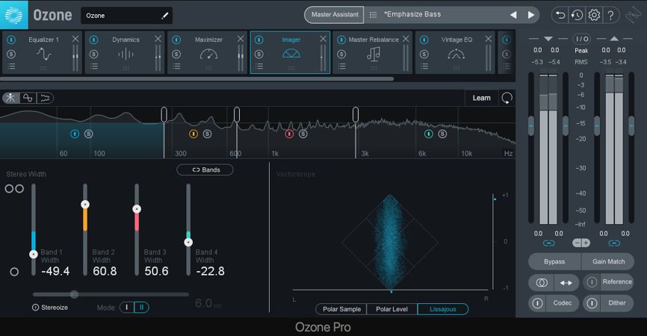Rename preset with the pencil icon
647x336 pixels.
pos(165,15)
